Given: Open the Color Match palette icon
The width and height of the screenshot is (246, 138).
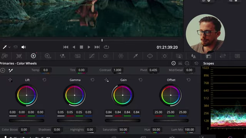Looking at the screenshot, I should click(x=19, y=56).
